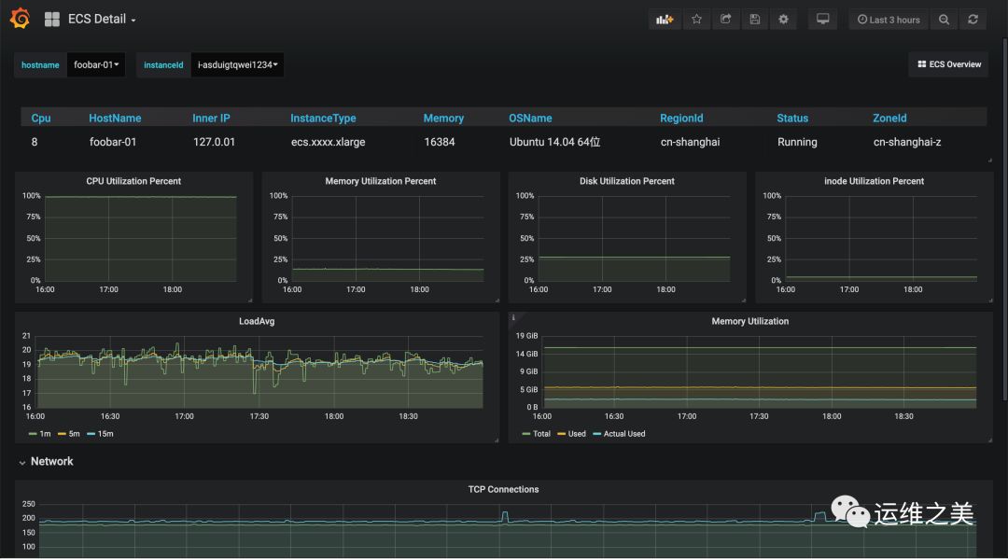Click the instanceId variable label
Screen dimensions: 1008x559
click(x=163, y=65)
